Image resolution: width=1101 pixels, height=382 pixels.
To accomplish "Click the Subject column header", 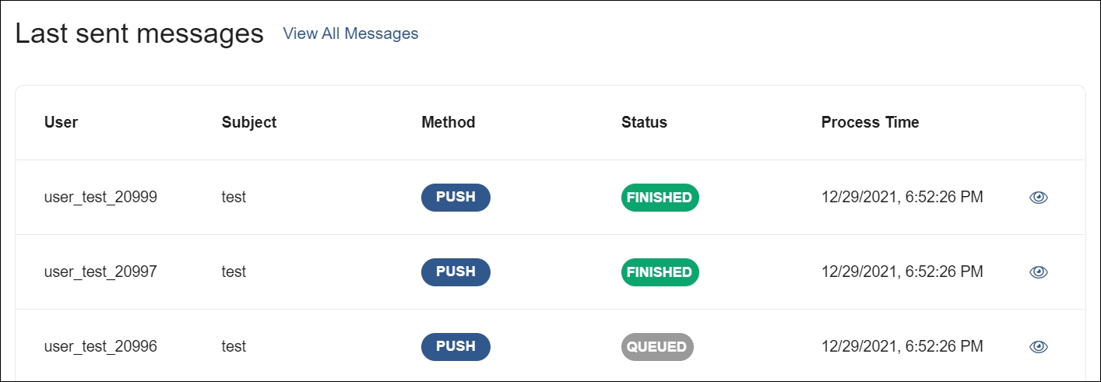I will [248, 122].
